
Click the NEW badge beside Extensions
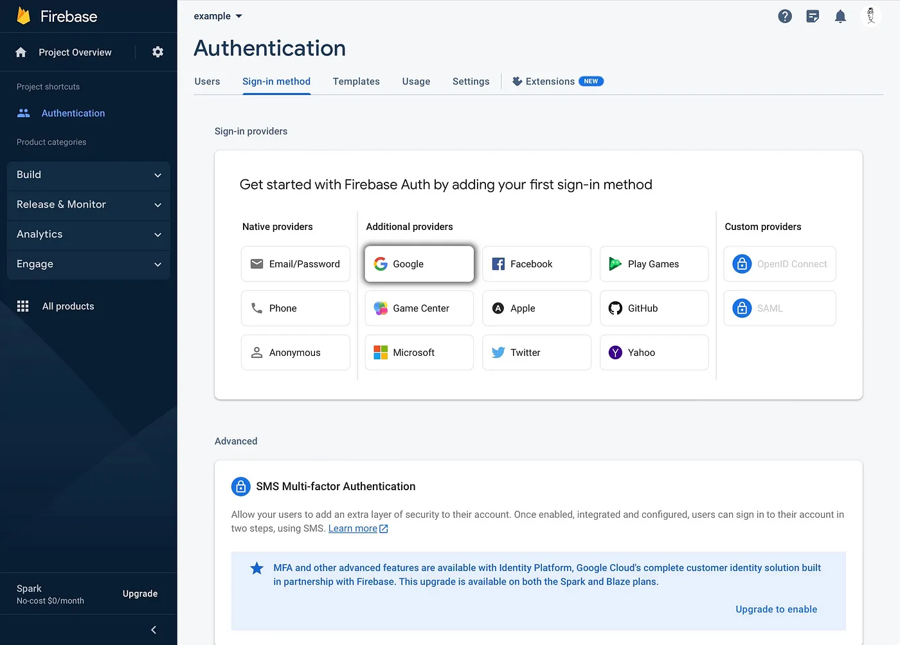click(591, 82)
